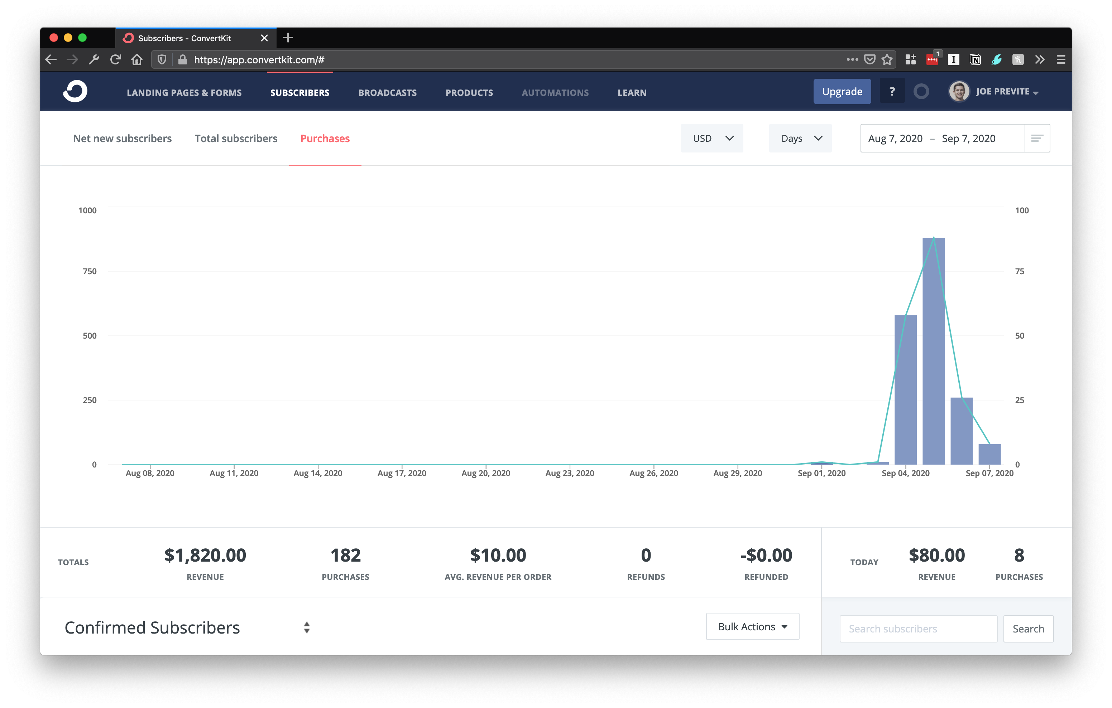
Task: Toggle the Confirmed Subscribers list selector
Action: (x=307, y=627)
